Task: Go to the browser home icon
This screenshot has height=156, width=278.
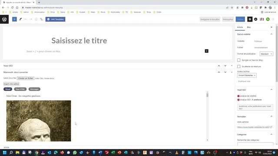Action: tap(17, 8)
